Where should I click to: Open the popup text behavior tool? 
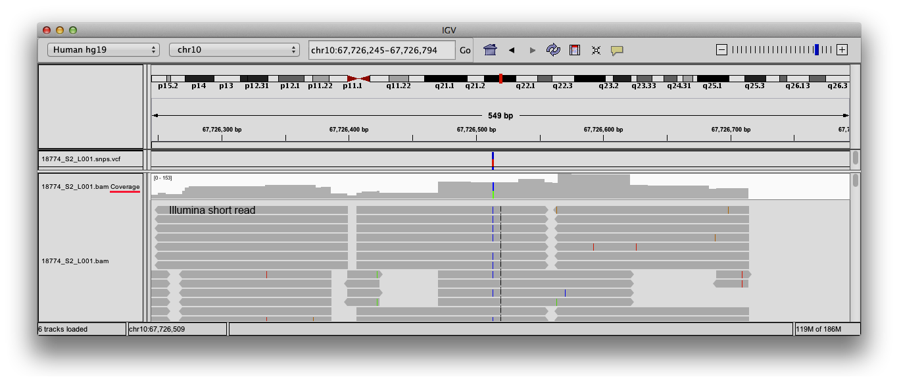tap(616, 50)
